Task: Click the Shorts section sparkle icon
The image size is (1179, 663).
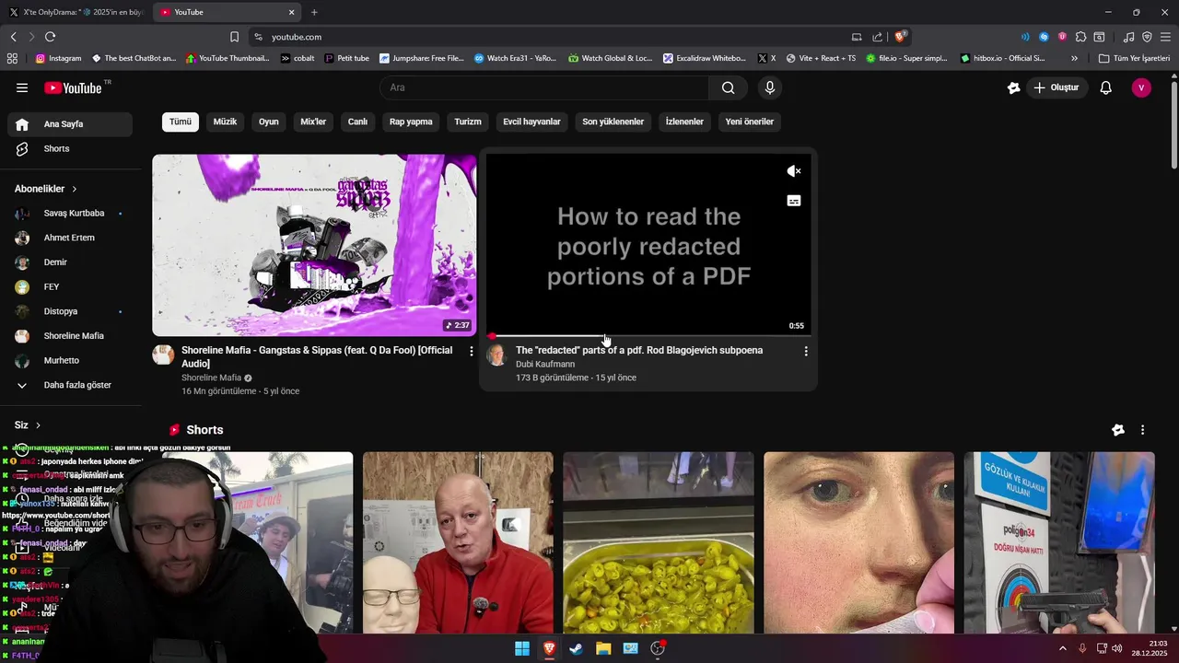Action: point(1118,430)
